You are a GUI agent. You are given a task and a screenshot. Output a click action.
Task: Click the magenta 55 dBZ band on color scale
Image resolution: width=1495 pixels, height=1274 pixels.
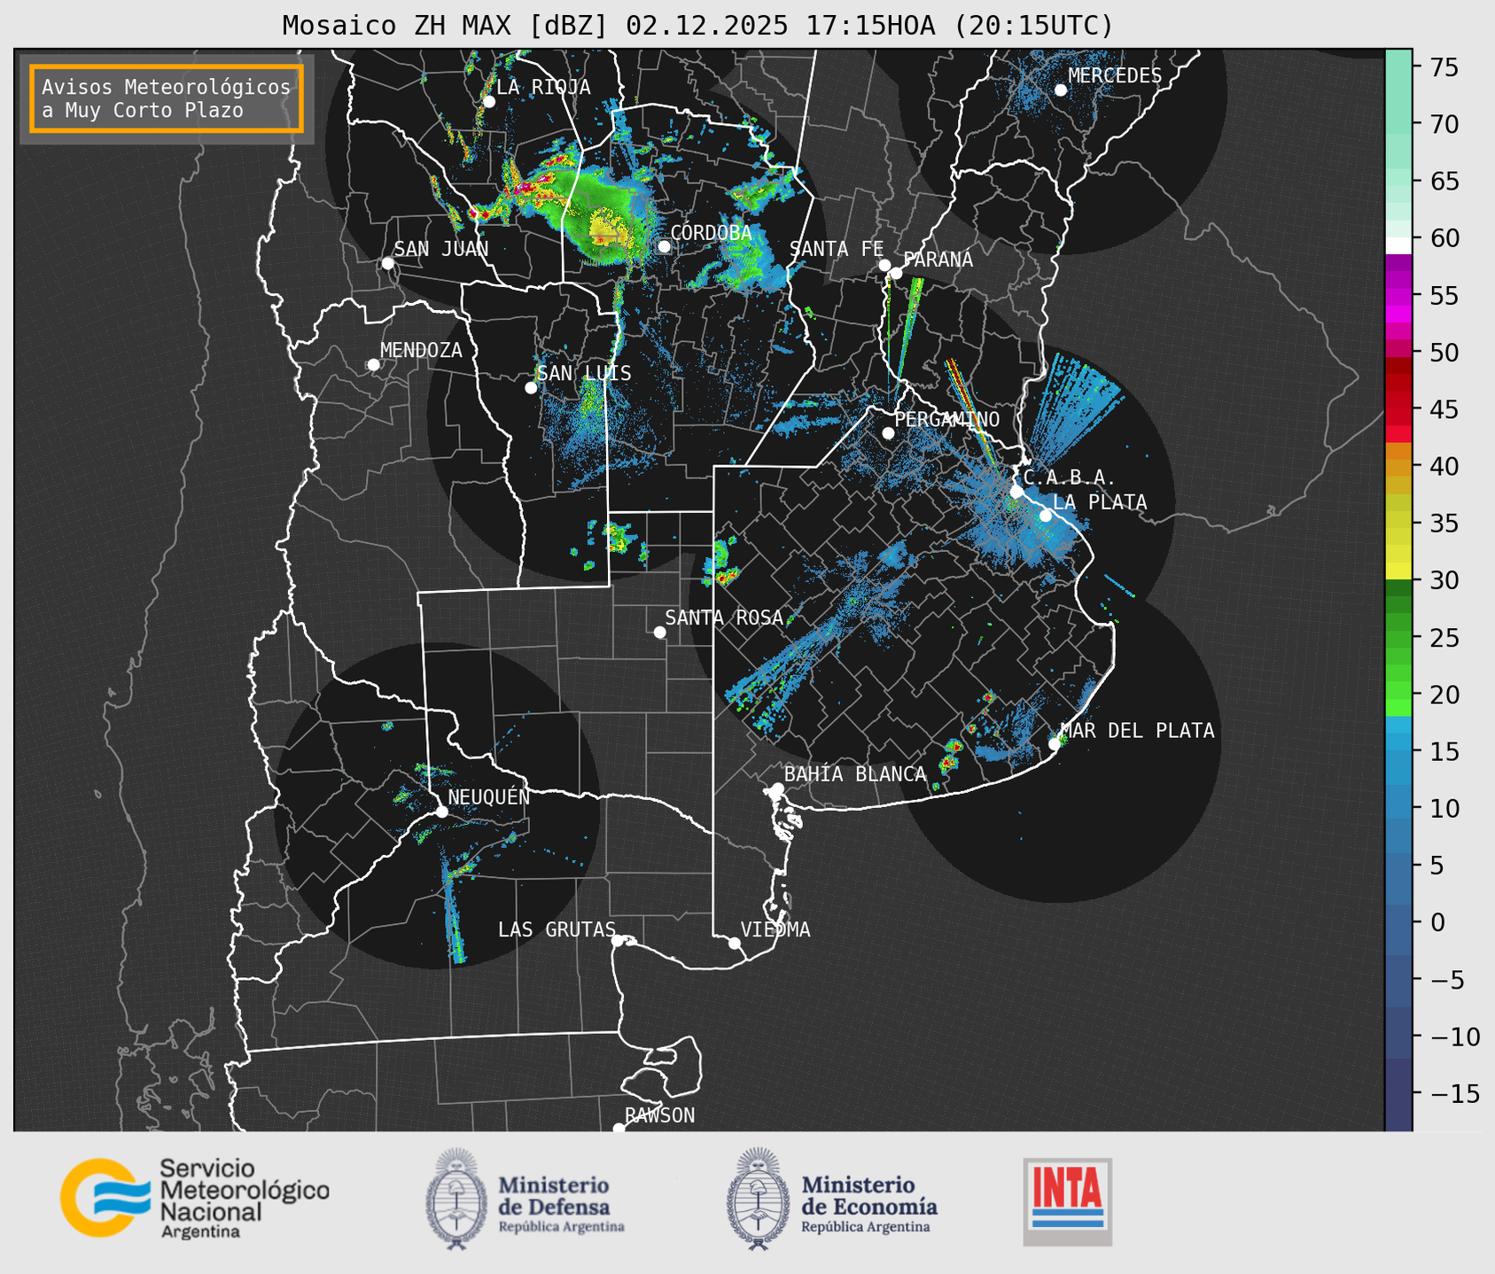pos(1398,295)
